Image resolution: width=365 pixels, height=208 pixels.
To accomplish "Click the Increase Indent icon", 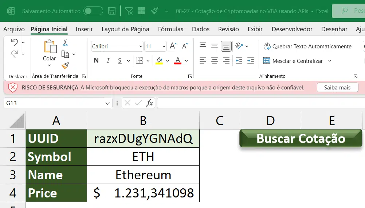I will [x=250, y=61].
